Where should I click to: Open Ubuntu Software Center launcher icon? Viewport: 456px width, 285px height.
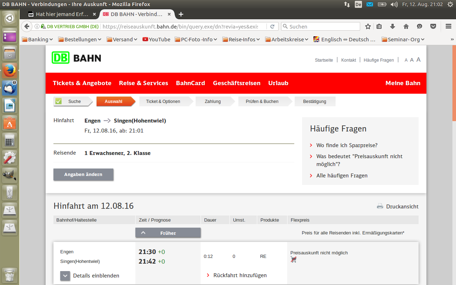click(10, 123)
